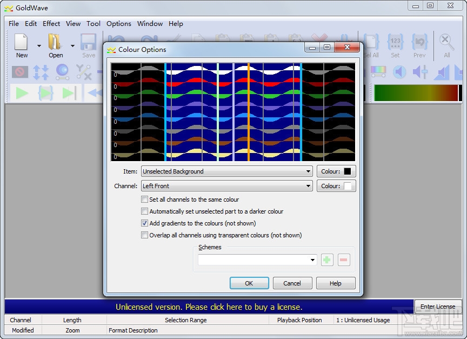Open the Options menu

pos(118,23)
